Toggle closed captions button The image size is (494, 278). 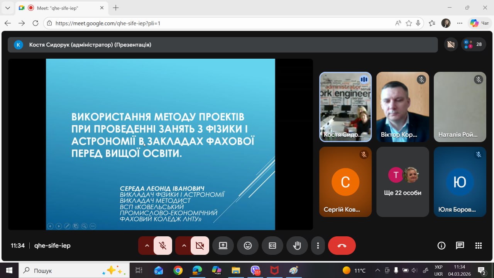[272, 246]
